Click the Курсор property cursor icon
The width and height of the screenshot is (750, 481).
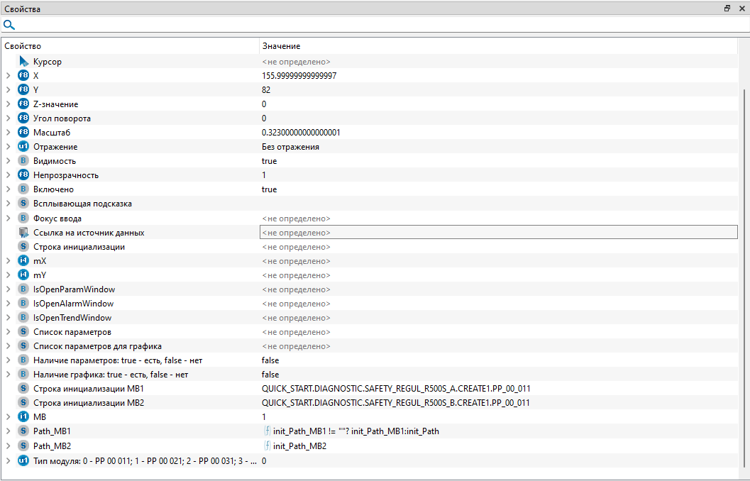(x=23, y=62)
